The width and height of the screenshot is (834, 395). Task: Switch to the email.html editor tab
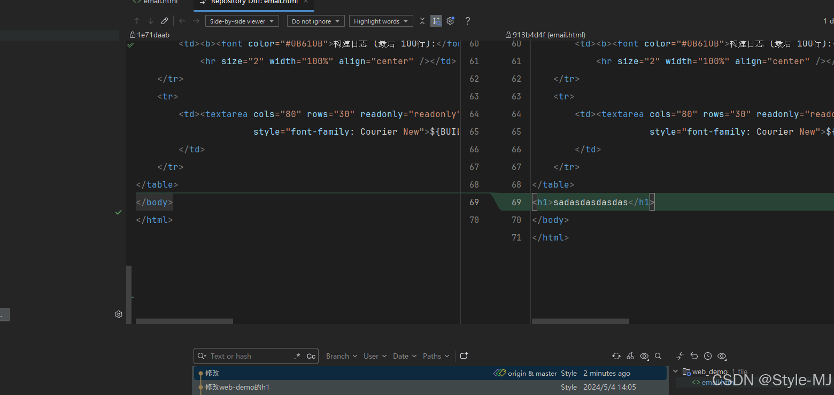click(x=155, y=3)
